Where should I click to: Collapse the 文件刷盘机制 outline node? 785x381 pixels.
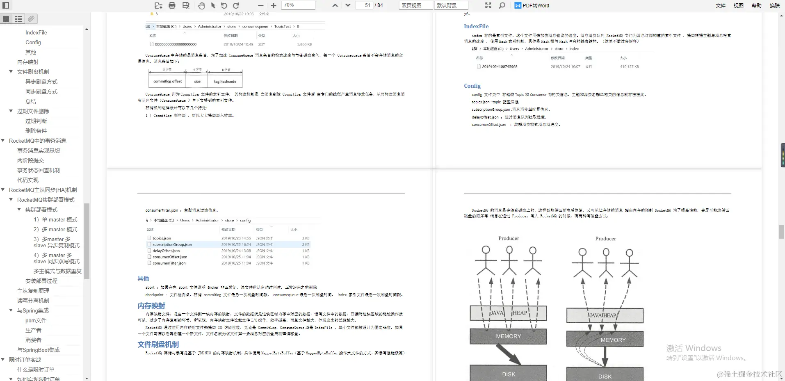click(11, 71)
